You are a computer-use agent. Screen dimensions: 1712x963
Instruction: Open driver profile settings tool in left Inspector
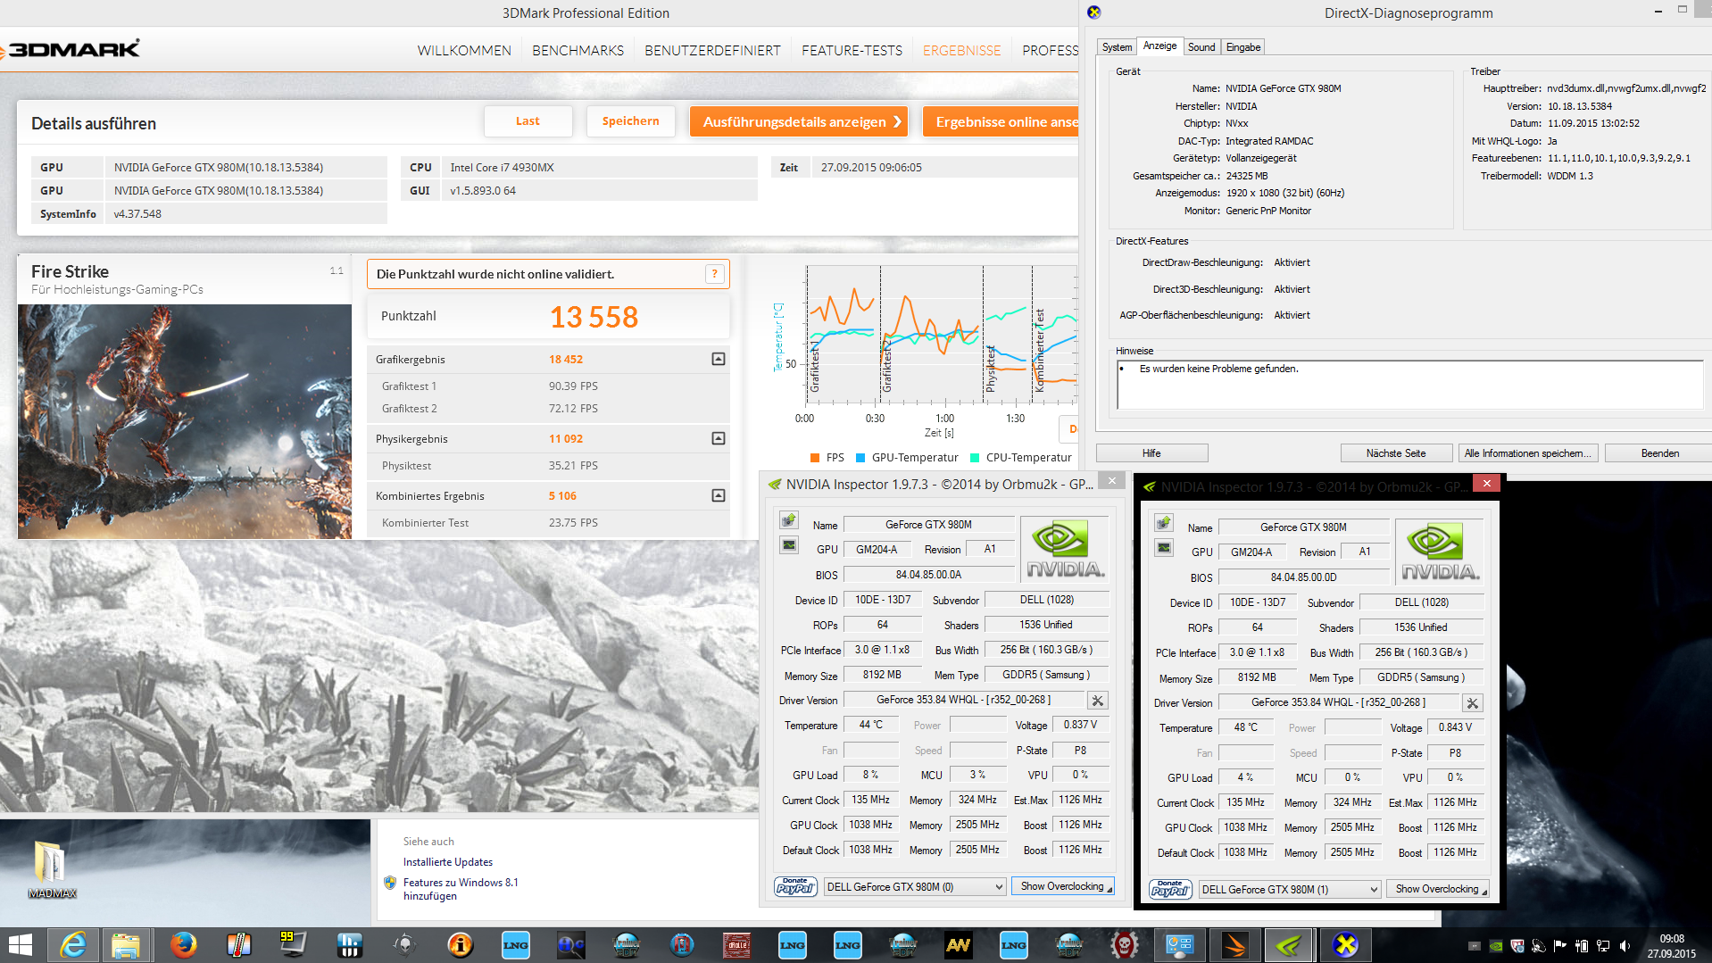pos(1098,701)
